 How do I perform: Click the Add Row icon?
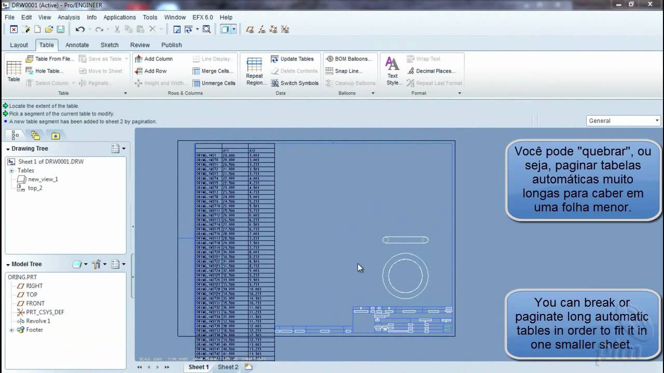tap(139, 71)
